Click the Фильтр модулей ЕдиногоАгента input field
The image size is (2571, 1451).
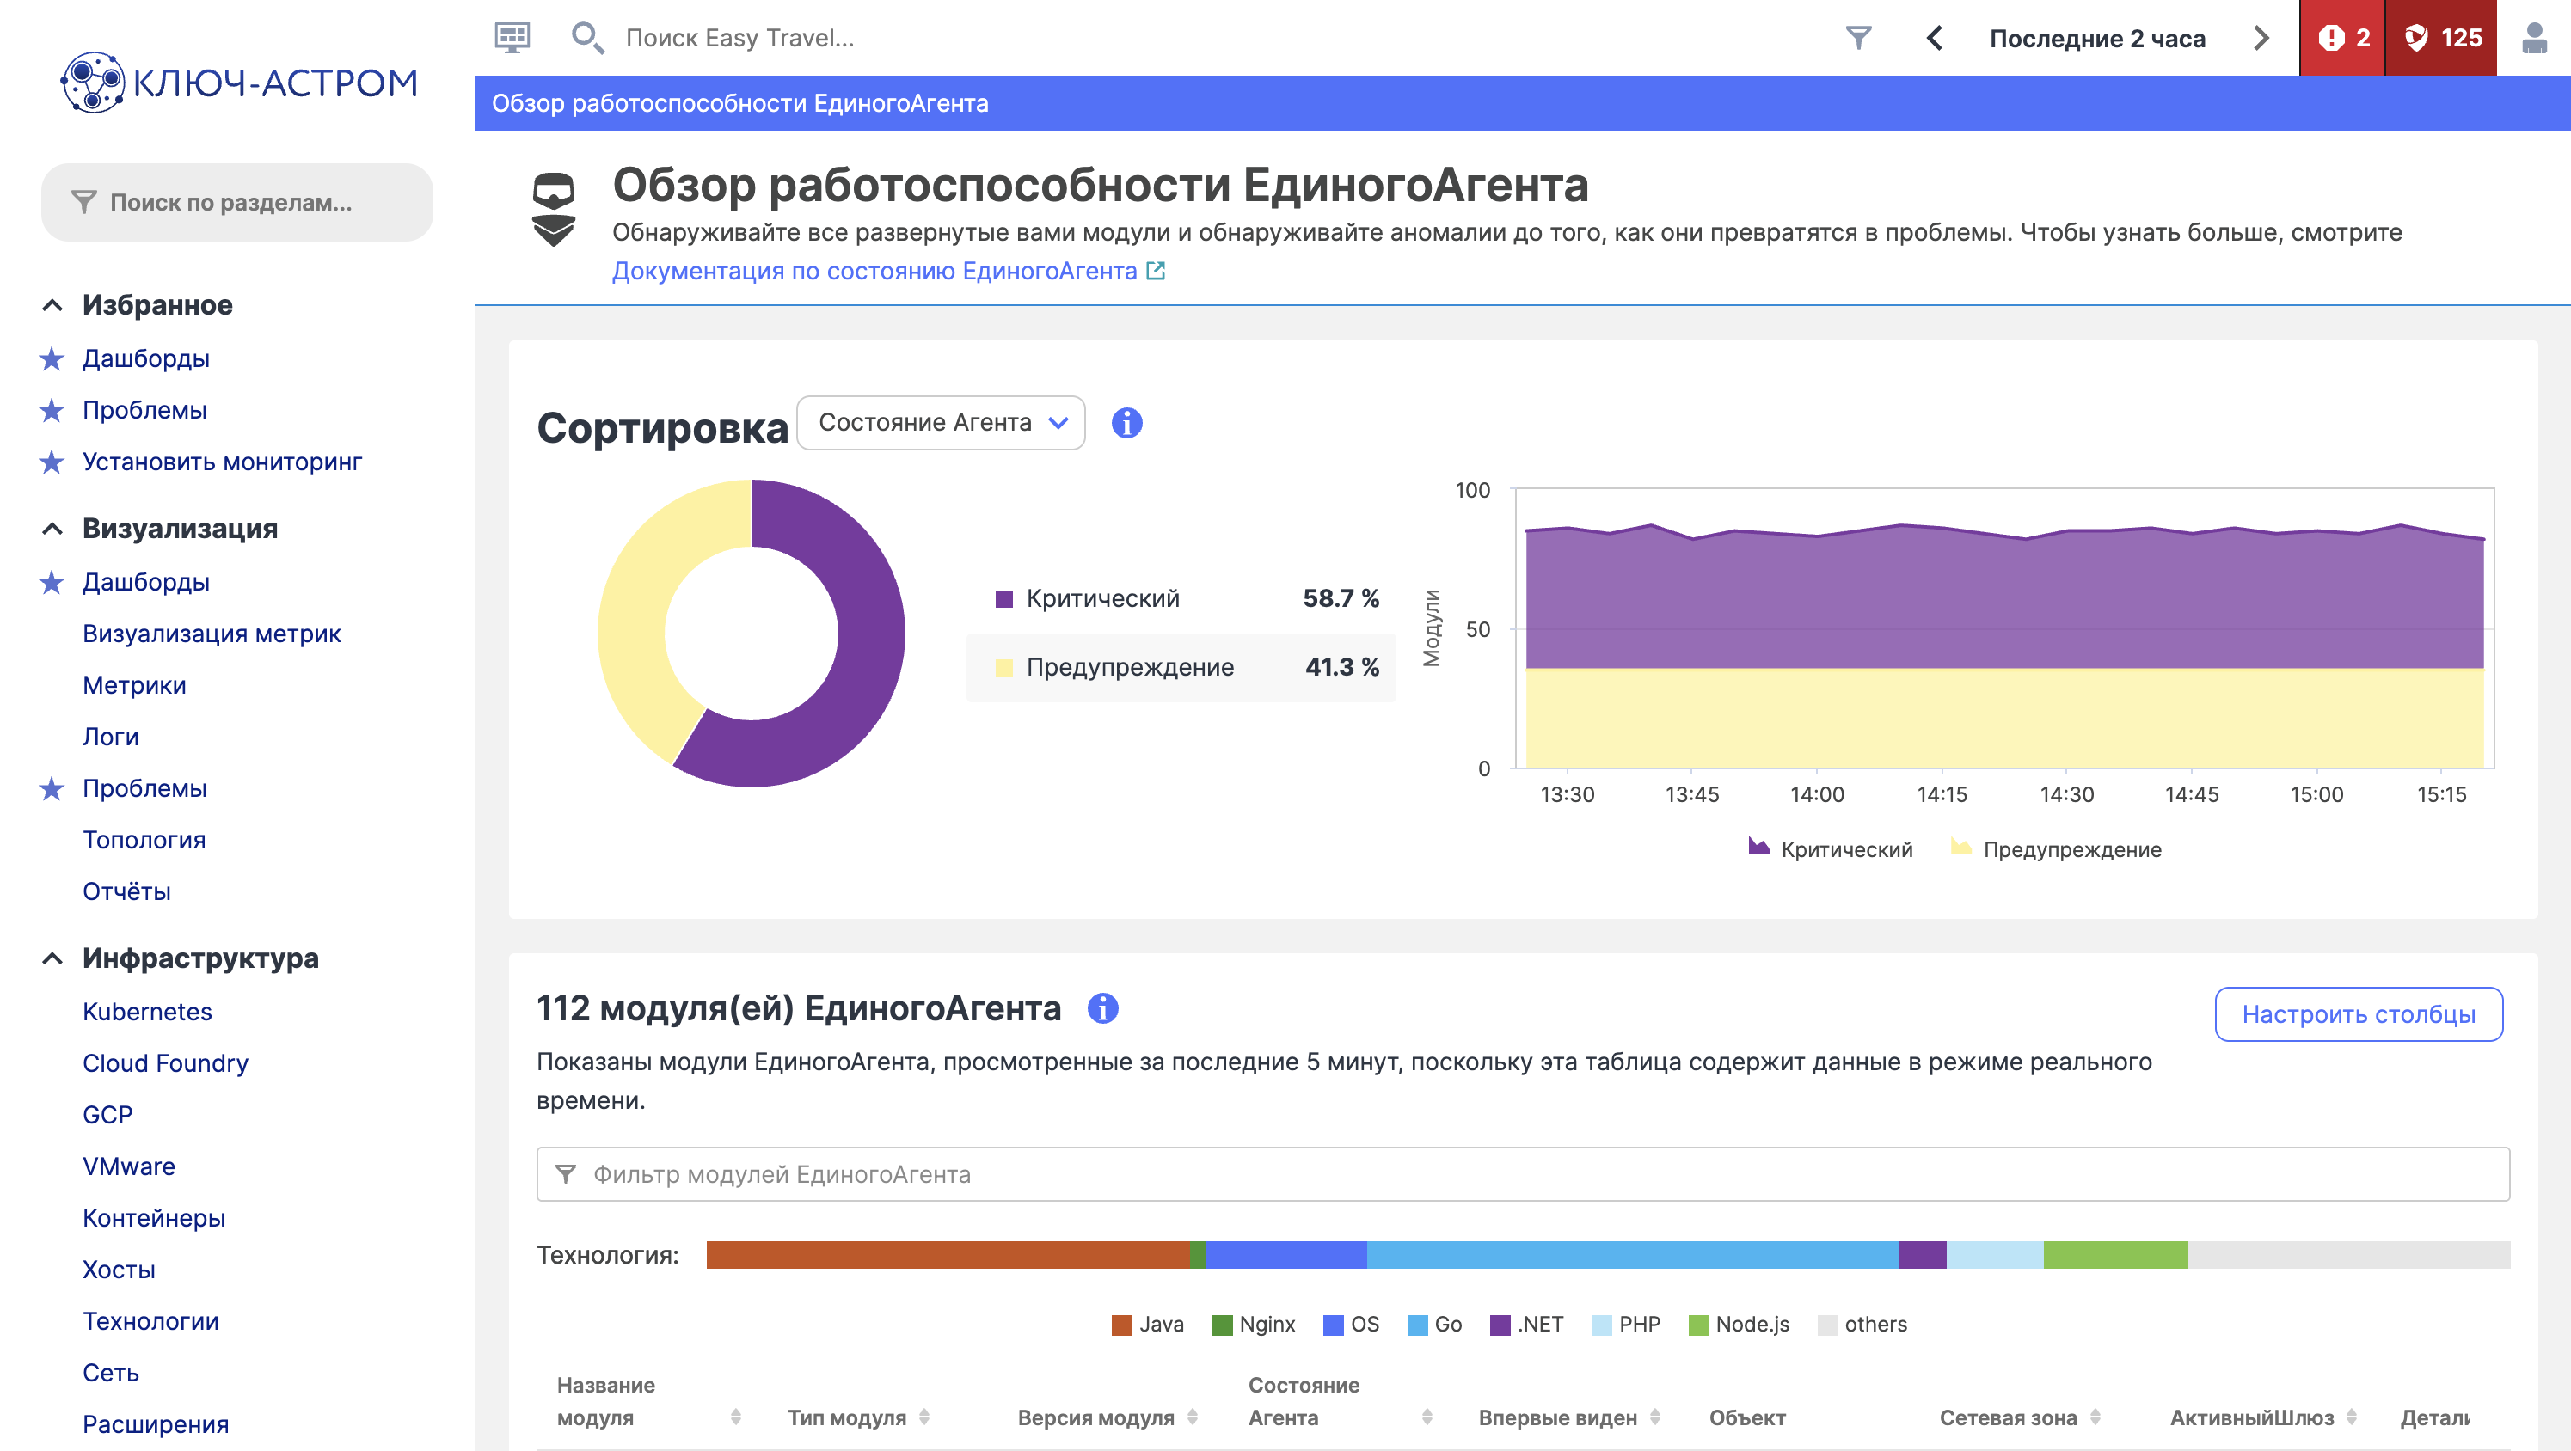click(1522, 1174)
